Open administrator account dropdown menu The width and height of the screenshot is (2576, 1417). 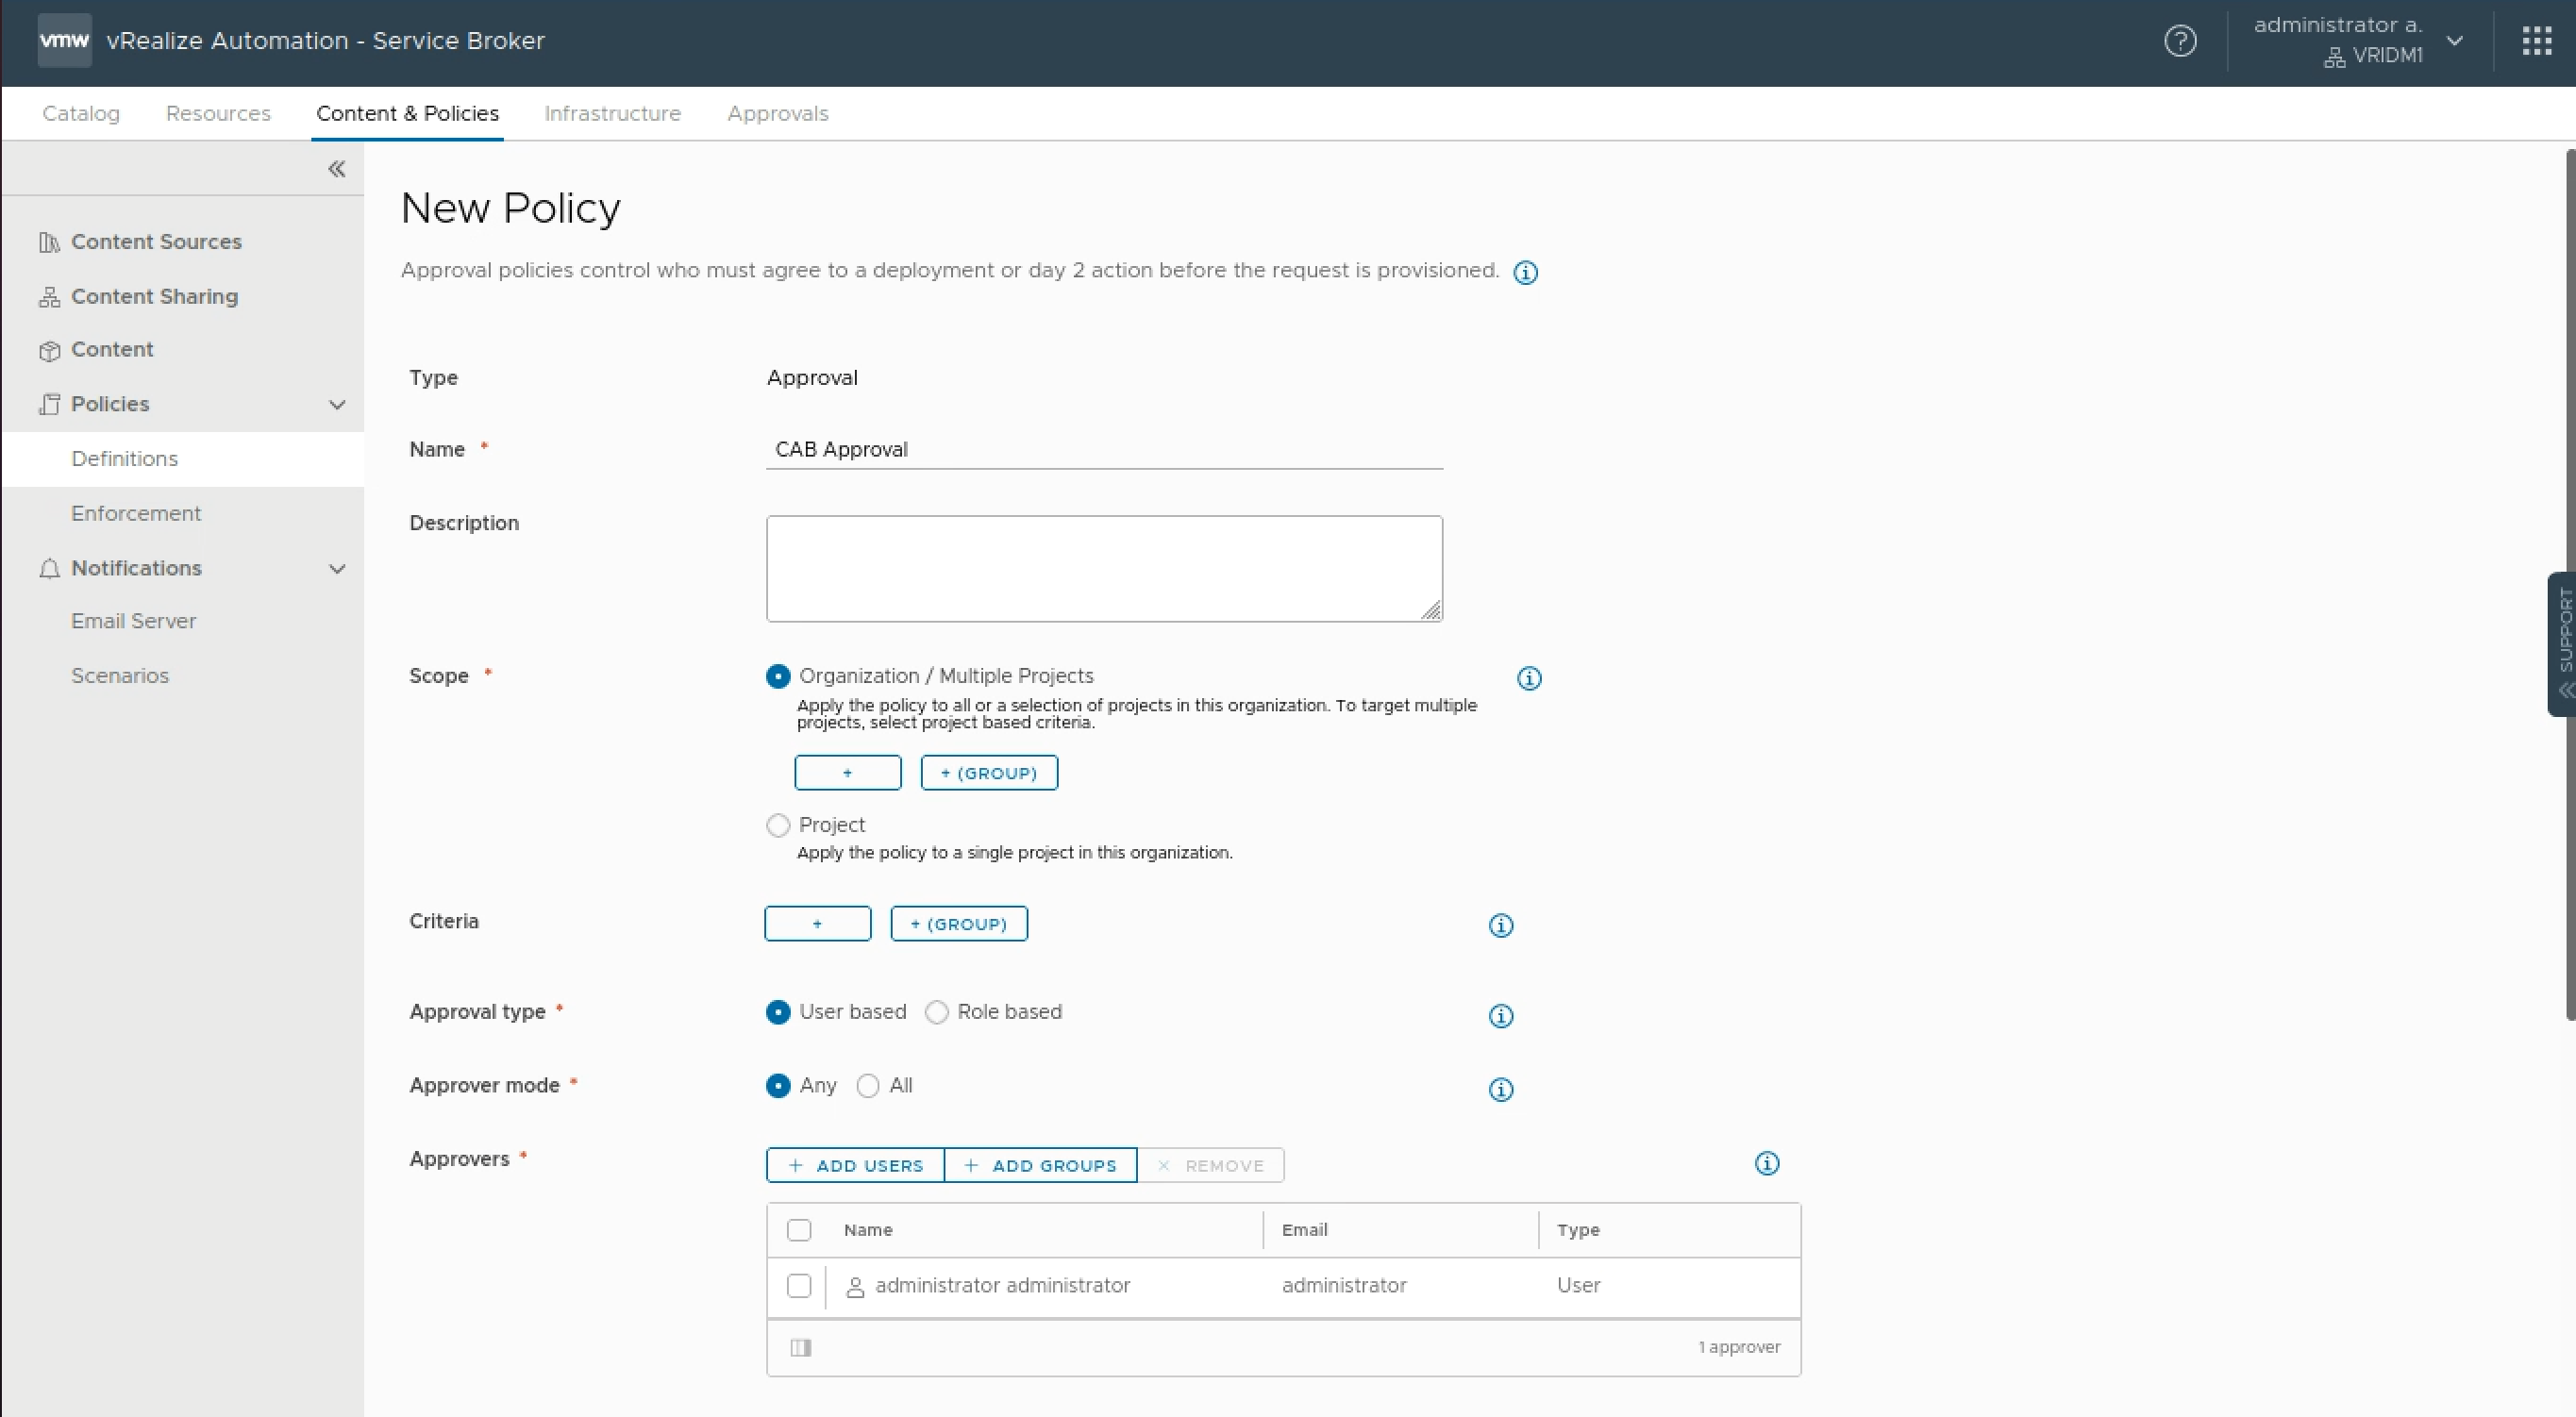click(x=2455, y=41)
